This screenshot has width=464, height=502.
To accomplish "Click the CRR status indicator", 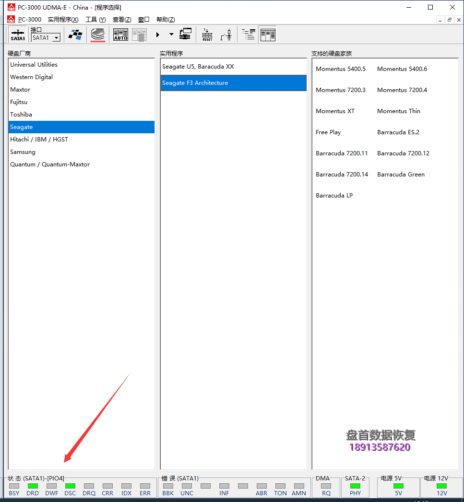I will [107, 486].
